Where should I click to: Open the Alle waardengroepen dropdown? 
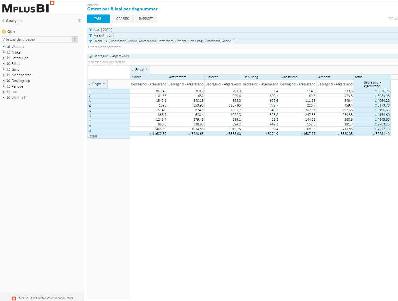pyautogui.click(x=75, y=39)
